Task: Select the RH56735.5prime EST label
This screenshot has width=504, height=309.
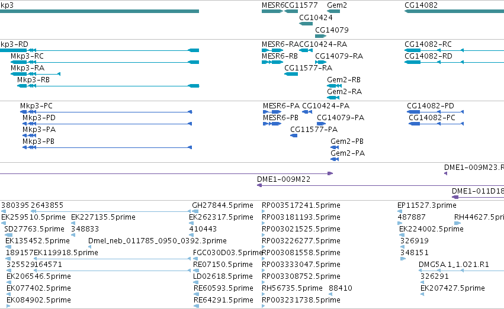Action: click(292, 288)
